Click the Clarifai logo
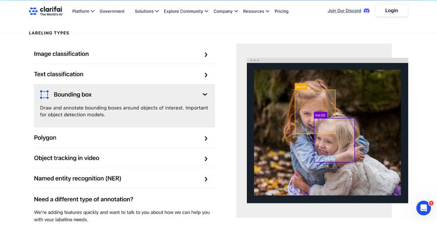 46,11
